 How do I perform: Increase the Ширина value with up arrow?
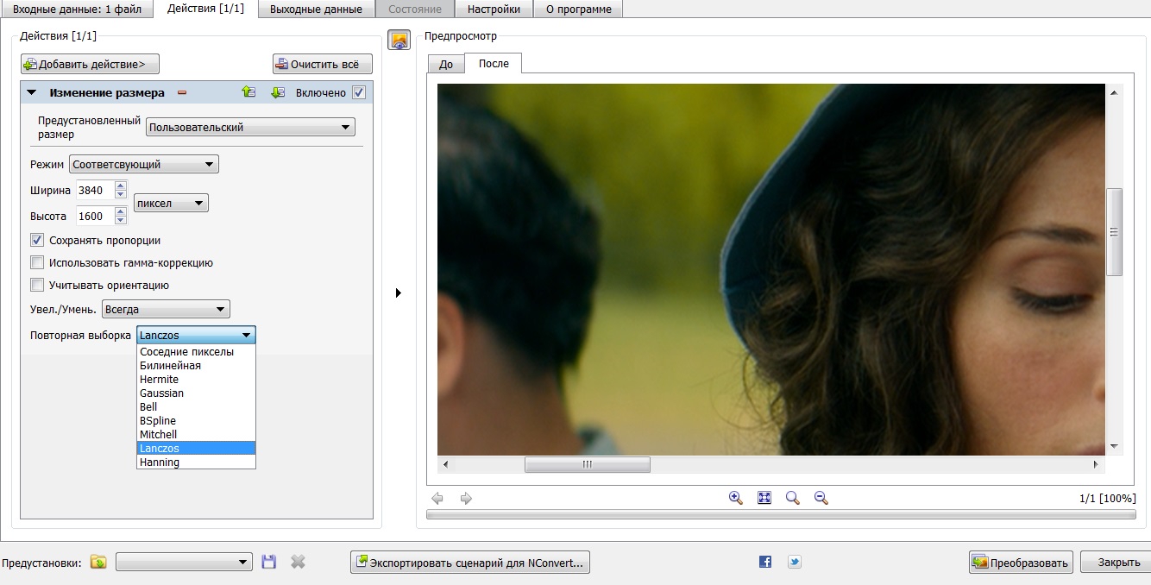[x=121, y=186]
